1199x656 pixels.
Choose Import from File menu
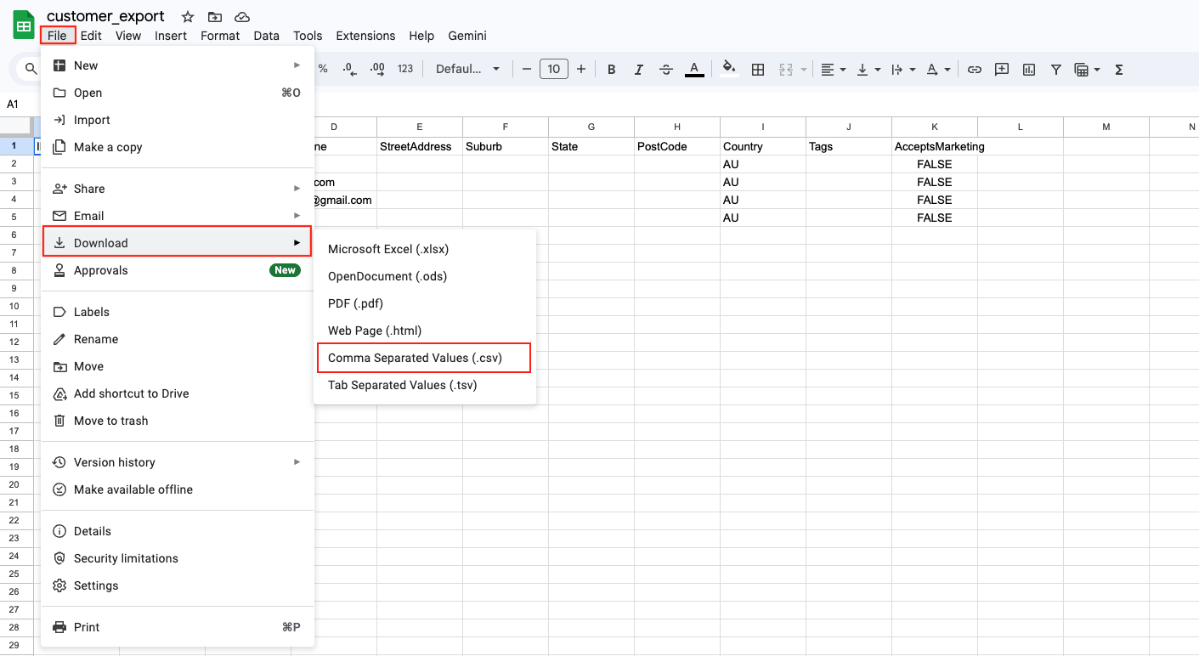click(178, 120)
